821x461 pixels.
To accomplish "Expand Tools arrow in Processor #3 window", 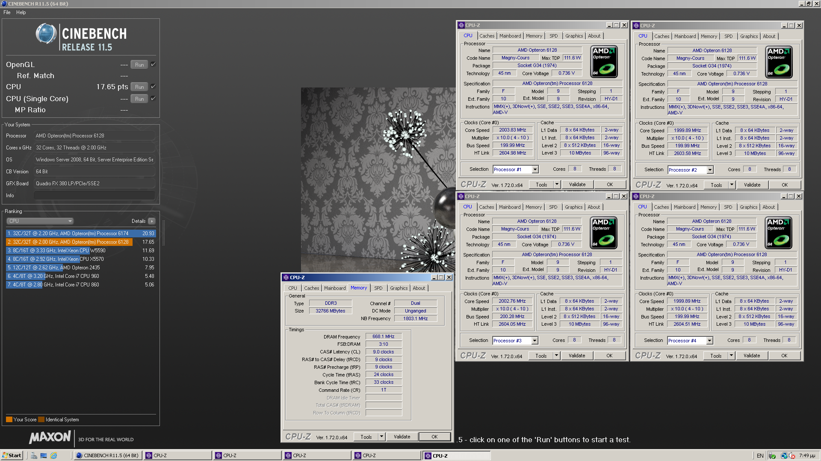I will coord(556,356).
